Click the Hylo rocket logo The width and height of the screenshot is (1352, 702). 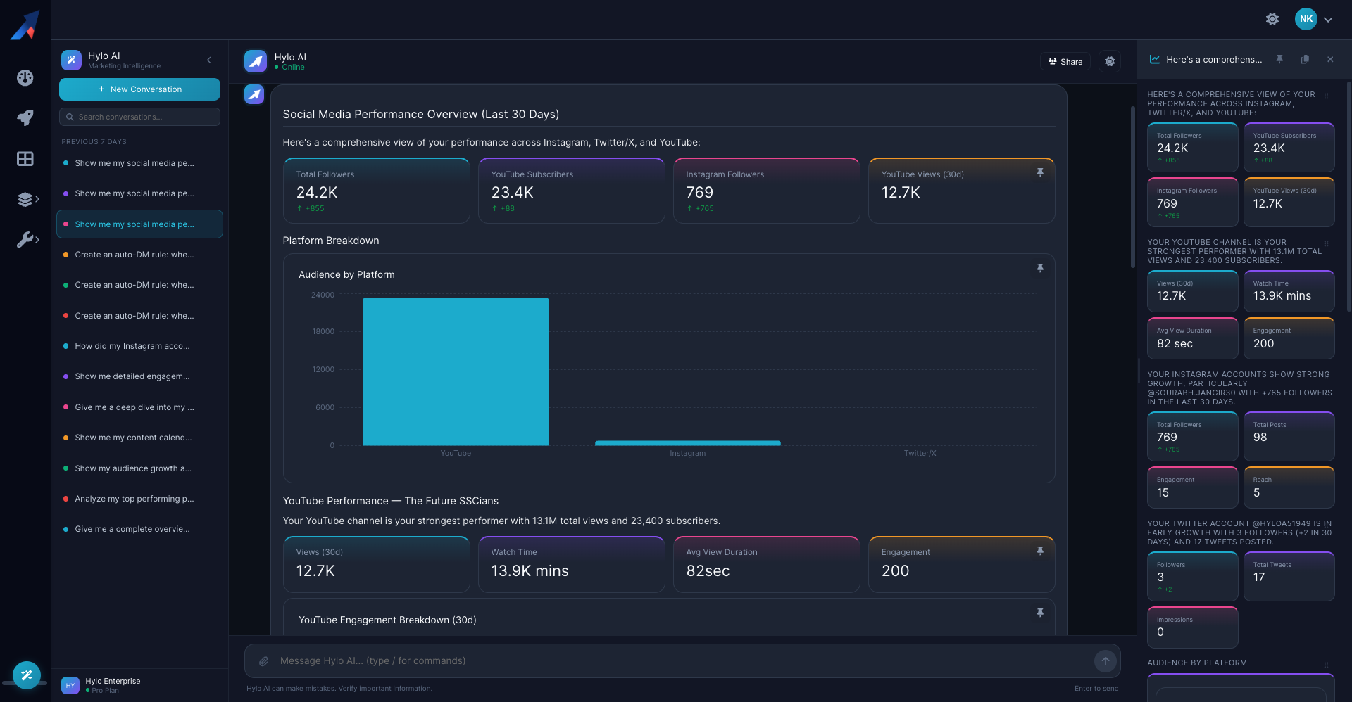coord(25,25)
